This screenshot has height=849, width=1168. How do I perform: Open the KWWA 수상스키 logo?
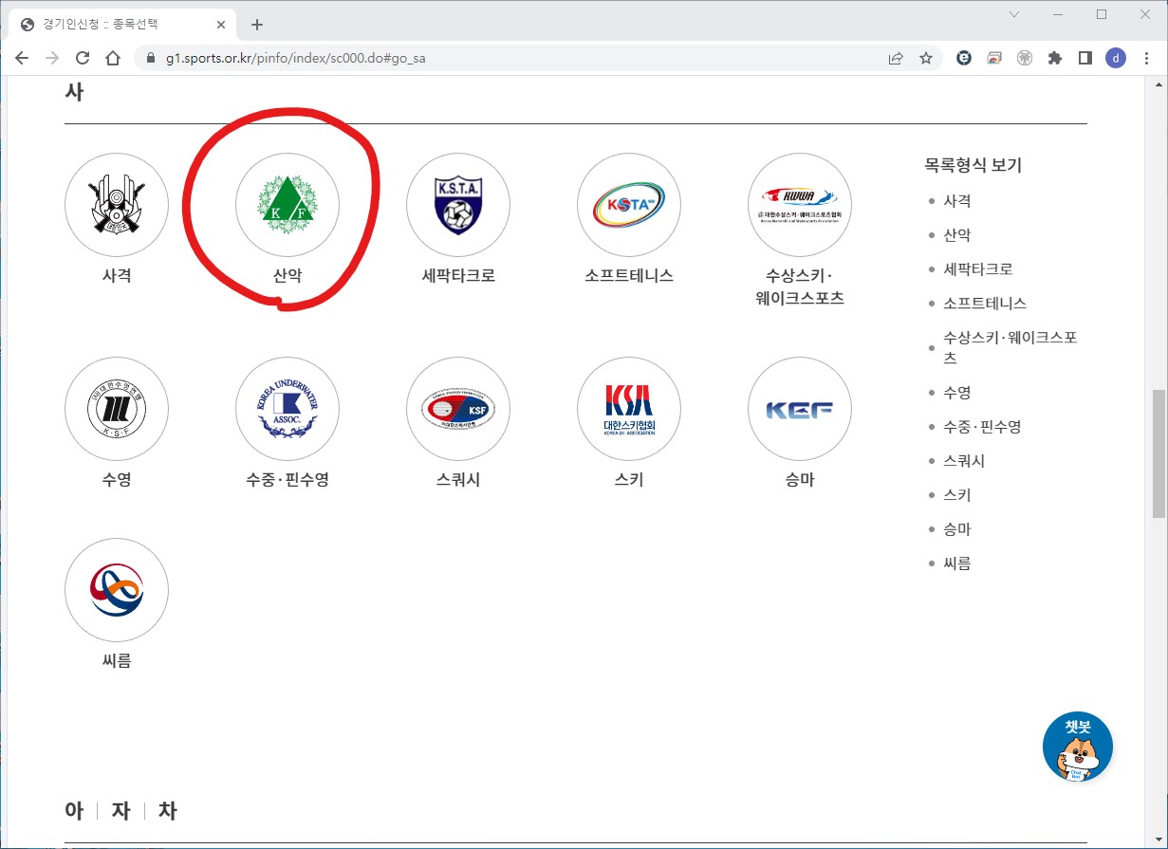pyautogui.click(x=800, y=206)
